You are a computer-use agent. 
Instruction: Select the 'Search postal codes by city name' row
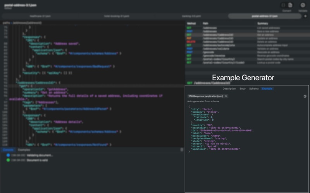coord(248,59)
